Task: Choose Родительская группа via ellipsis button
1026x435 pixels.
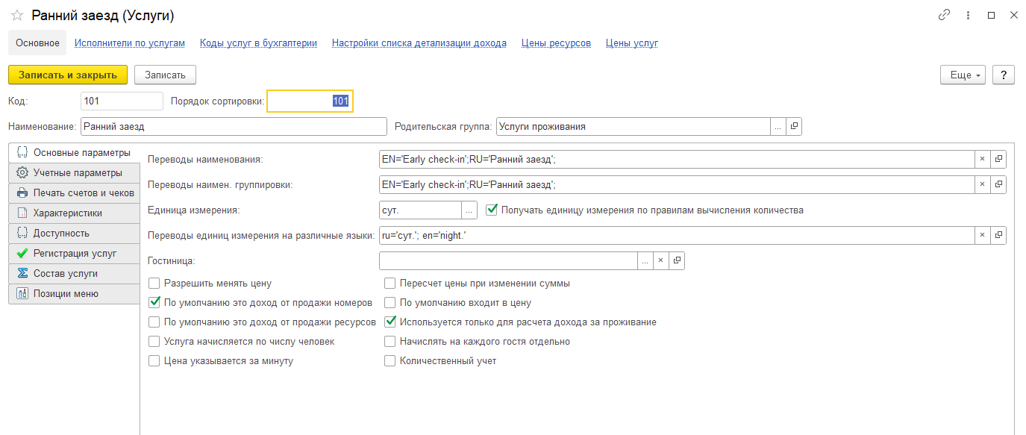Action: (x=778, y=127)
